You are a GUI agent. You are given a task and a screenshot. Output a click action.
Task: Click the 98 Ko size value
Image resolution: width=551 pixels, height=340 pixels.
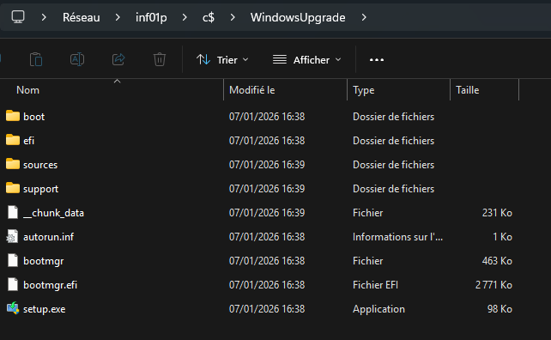tap(500, 309)
